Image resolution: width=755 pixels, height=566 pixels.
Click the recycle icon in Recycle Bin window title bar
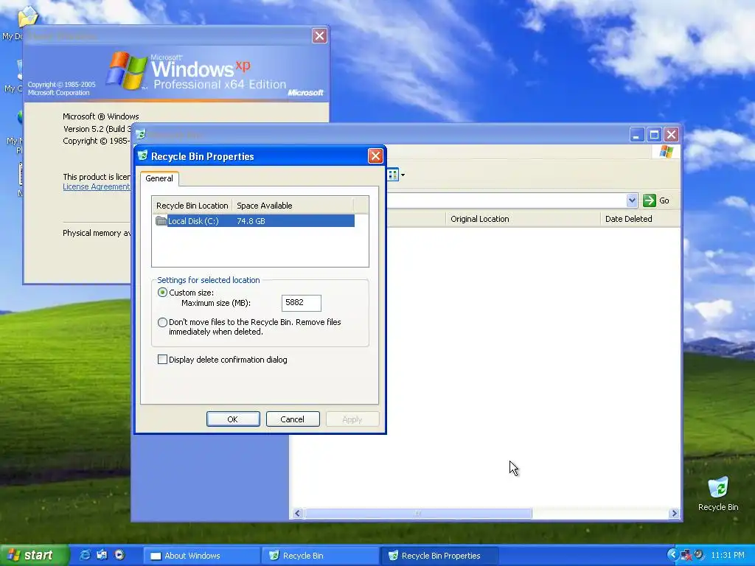[x=140, y=135]
